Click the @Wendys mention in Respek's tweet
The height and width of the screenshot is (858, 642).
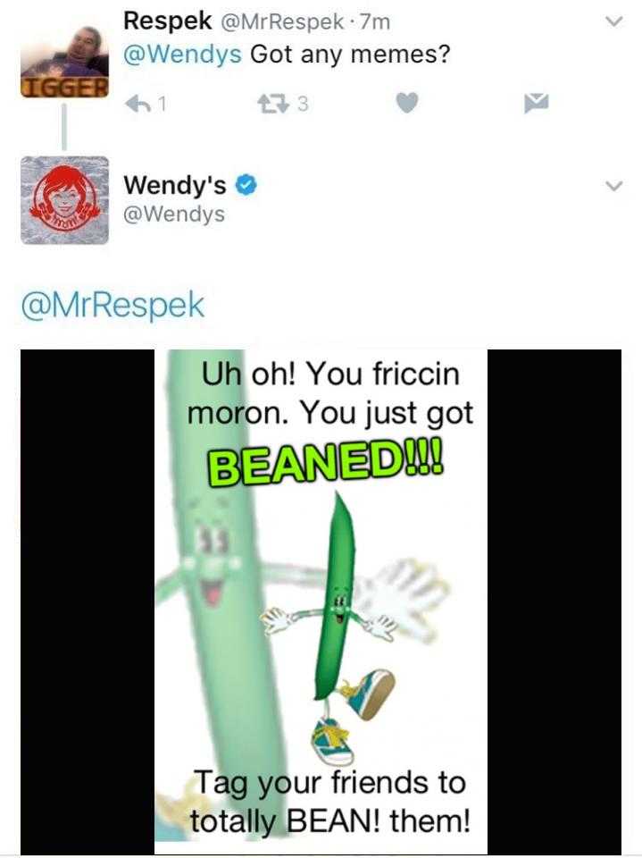pyautogui.click(x=182, y=55)
